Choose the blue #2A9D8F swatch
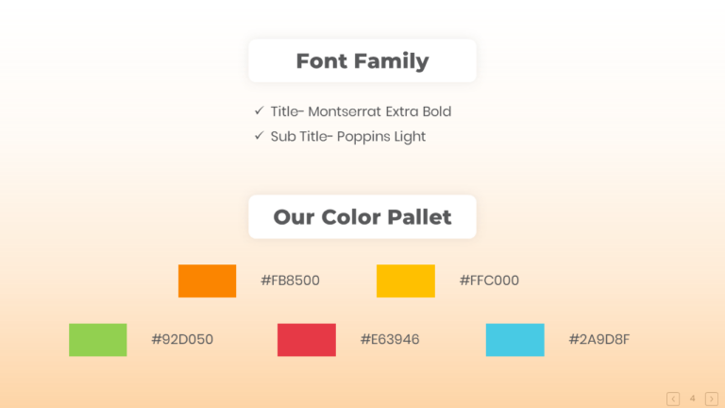Image resolution: width=725 pixels, height=408 pixels. point(515,340)
